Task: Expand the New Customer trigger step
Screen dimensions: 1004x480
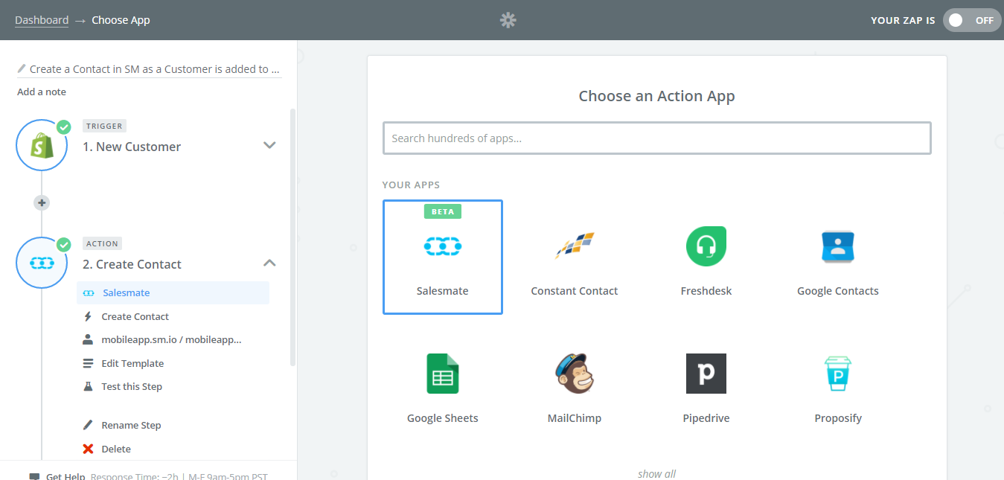Action: pos(269,145)
